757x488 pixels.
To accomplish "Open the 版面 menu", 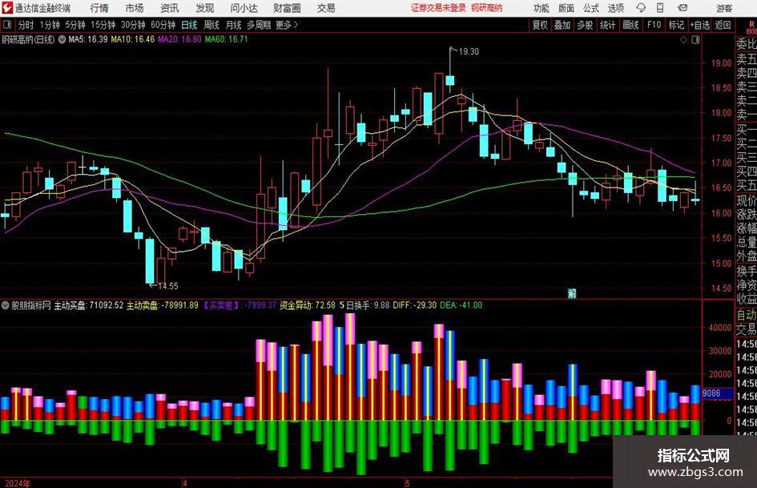I will pyautogui.click(x=566, y=8).
